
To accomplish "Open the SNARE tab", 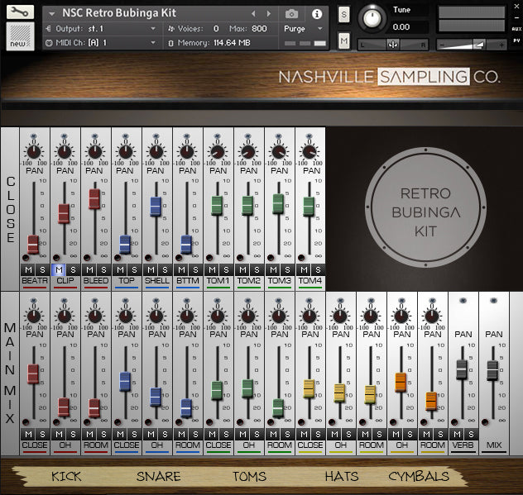I will 157,476.
